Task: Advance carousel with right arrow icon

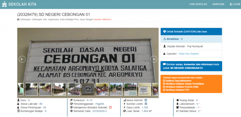Action: coord(154,59)
